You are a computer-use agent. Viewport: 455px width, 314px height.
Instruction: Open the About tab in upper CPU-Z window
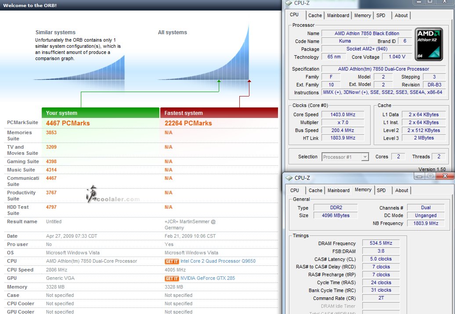click(401, 15)
